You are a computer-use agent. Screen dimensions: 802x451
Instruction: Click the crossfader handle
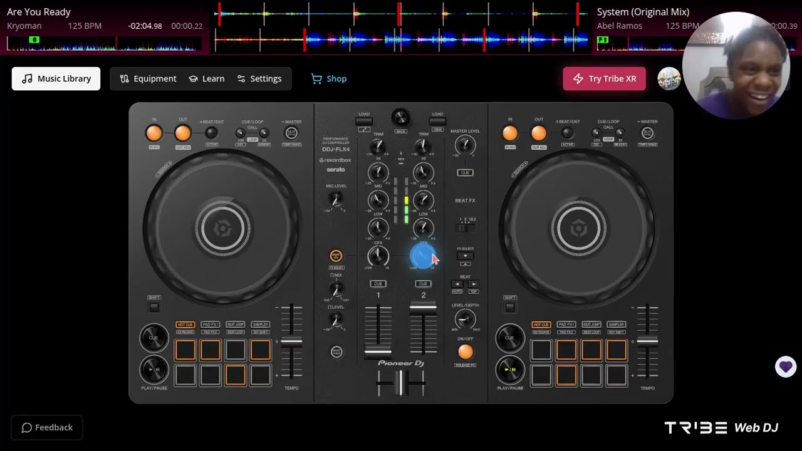coord(401,383)
